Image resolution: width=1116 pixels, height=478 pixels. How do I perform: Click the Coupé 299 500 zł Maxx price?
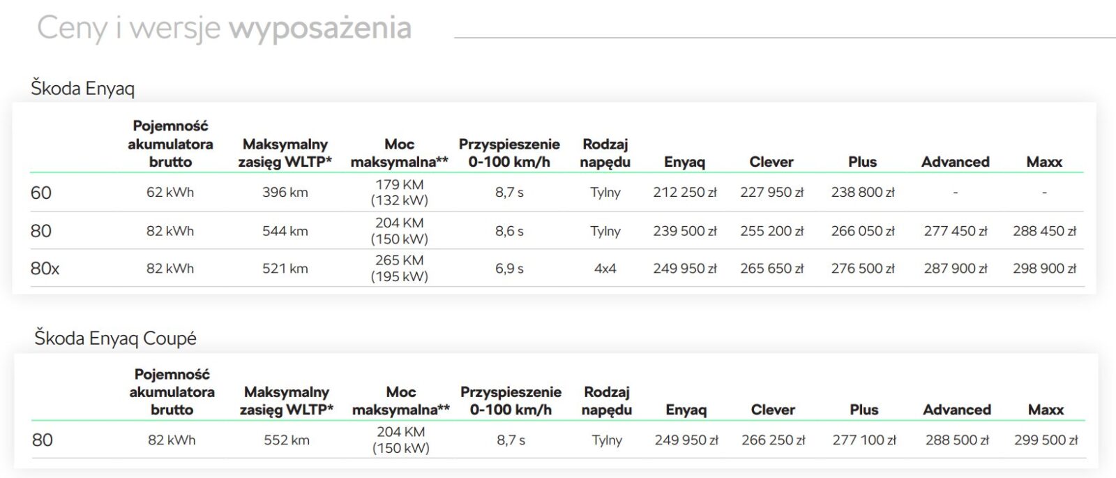pyautogui.click(x=1046, y=440)
